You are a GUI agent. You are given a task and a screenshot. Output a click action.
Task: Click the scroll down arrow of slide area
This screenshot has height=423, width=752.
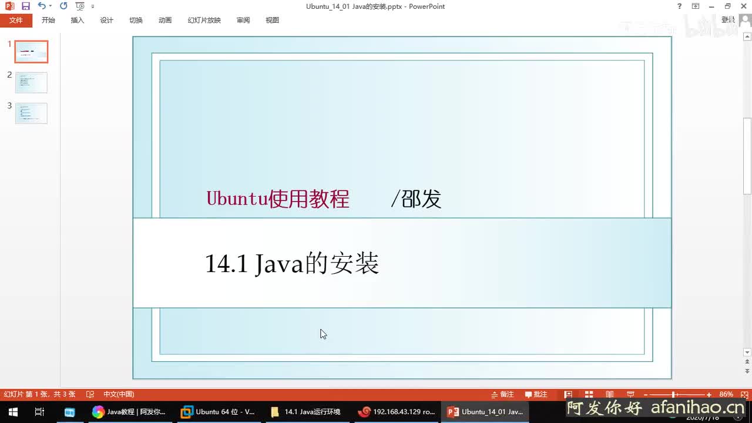click(747, 352)
